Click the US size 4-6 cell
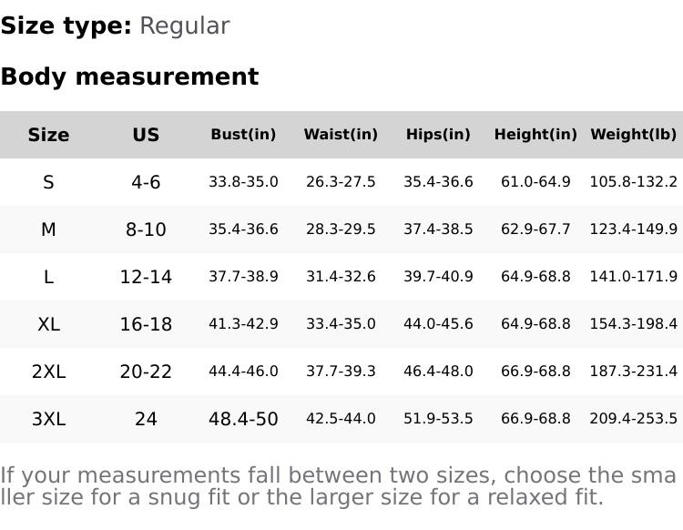The height and width of the screenshot is (530, 683). point(146,182)
